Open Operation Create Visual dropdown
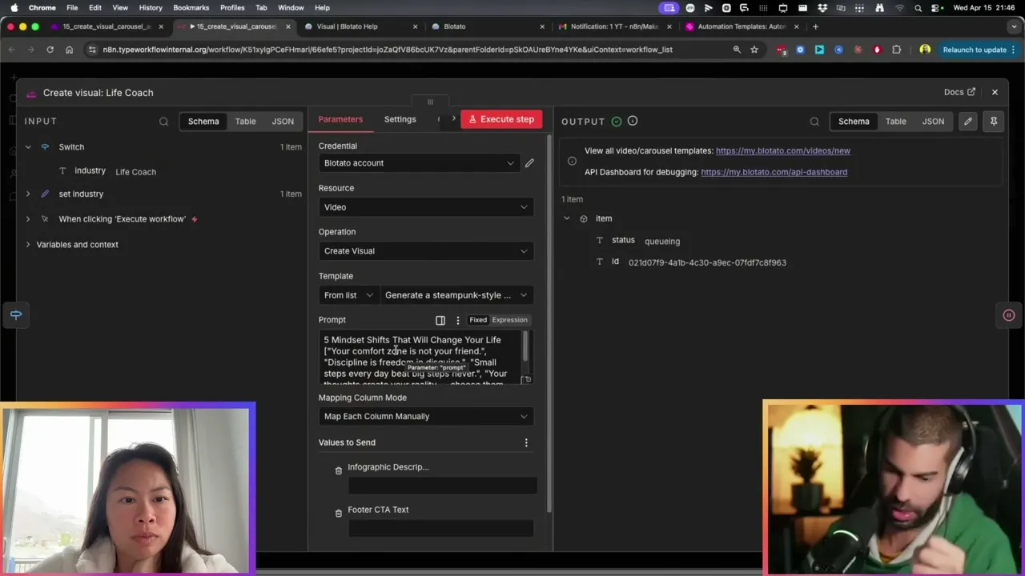This screenshot has width=1025, height=576. click(426, 251)
